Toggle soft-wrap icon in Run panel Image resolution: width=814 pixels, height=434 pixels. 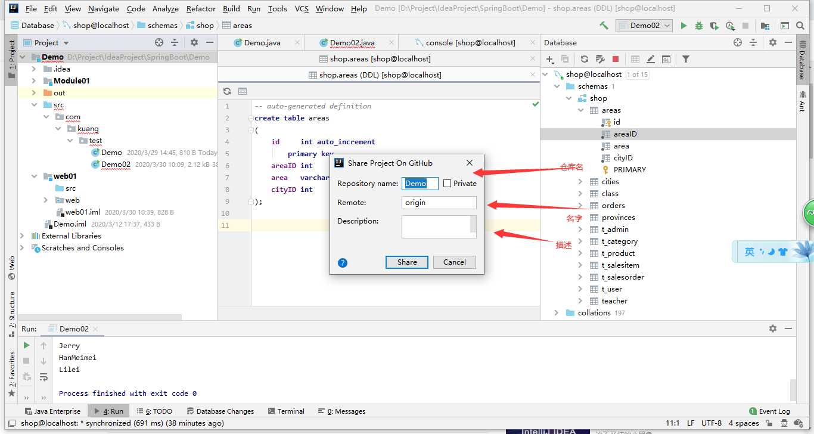[x=44, y=377]
